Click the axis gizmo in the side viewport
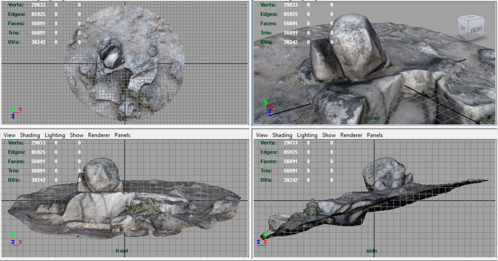This screenshot has height=261, width=498. click(x=263, y=239)
